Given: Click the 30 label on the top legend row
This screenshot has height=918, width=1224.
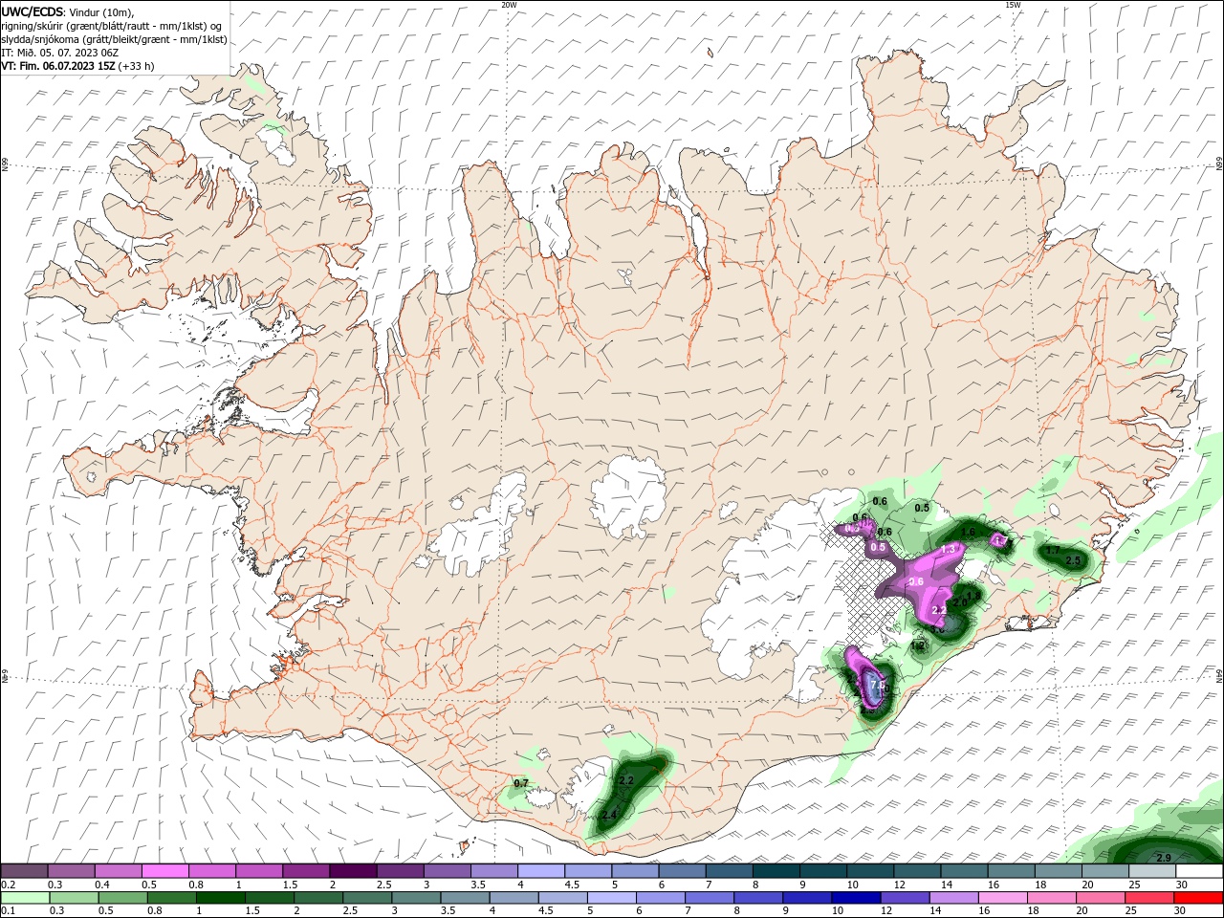Looking at the screenshot, I should [1182, 885].
